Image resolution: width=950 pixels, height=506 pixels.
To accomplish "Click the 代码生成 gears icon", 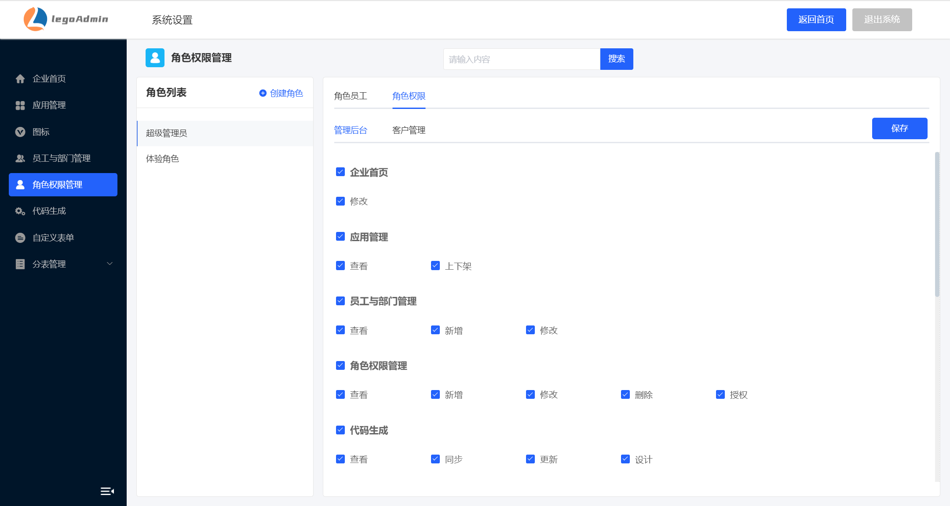I will (x=20, y=211).
